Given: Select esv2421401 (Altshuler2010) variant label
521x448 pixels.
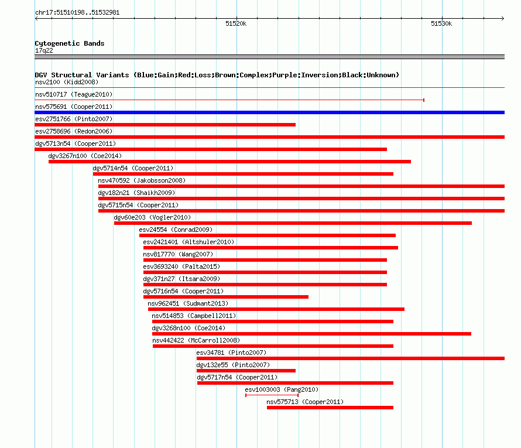Looking at the screenshot, I should point(188,242).
